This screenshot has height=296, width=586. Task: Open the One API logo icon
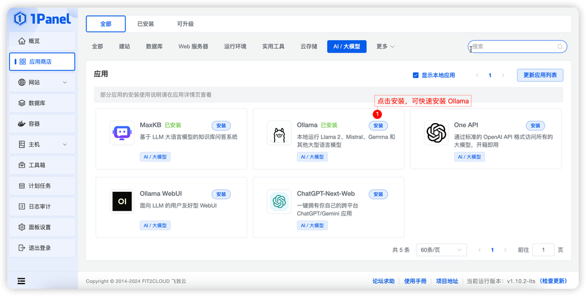tap(436, 133)
